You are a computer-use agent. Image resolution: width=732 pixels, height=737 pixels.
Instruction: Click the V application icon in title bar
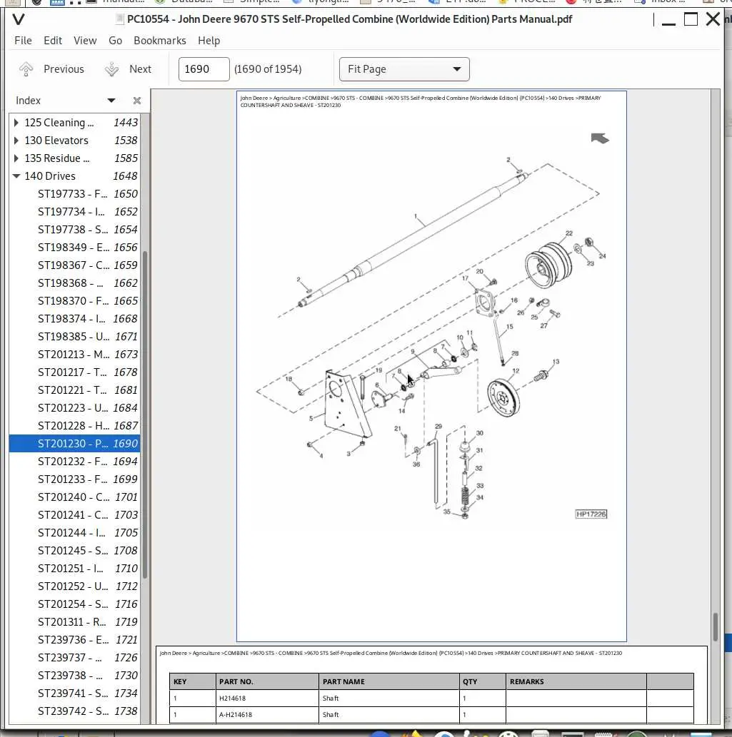(19, 19)
